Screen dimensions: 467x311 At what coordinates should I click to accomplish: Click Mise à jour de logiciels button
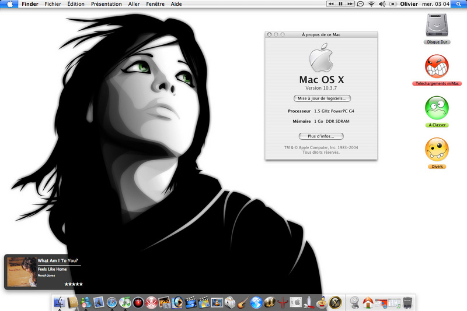tap(322, 98)
